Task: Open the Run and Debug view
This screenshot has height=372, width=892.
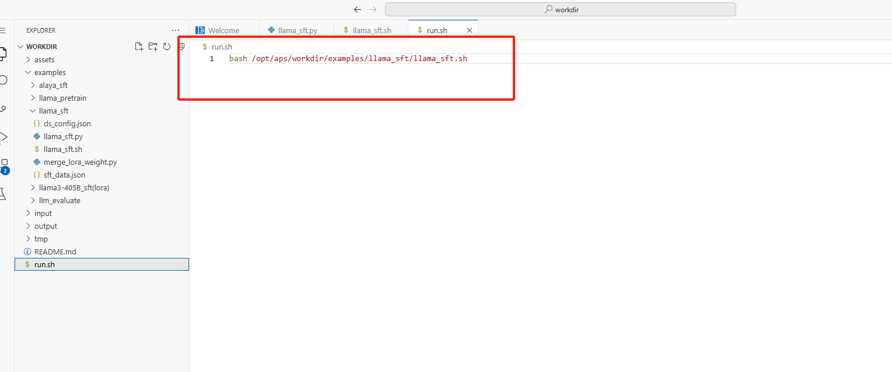Action: pos(4,137)
